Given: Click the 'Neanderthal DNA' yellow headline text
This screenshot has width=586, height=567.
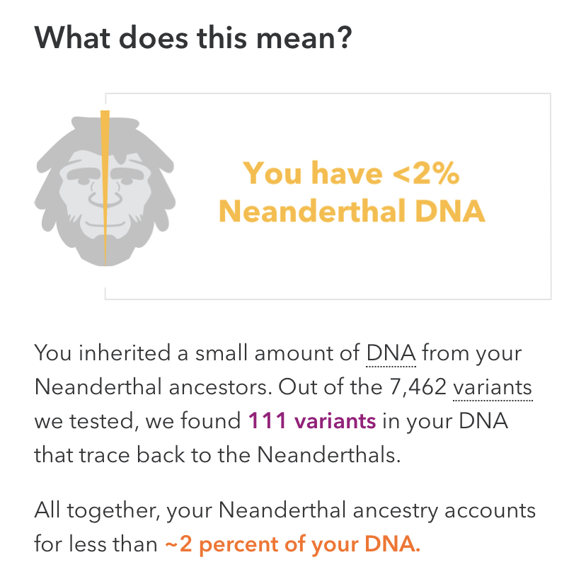Looking at the screenshot, I should click(x=352, y=211).
